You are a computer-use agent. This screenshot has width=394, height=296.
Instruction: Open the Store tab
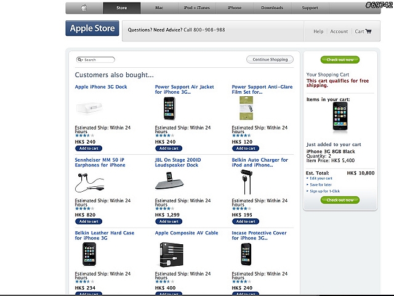(122, 8)
